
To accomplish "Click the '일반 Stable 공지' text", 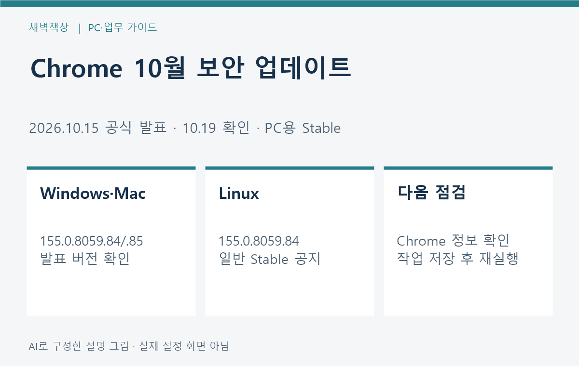I will click(x=269, y=259).
